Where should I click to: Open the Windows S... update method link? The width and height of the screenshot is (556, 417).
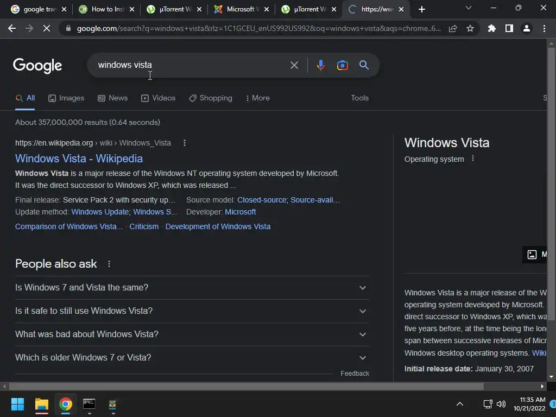pos(155,212)
